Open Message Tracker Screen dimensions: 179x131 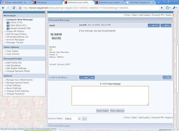pyautogui.click(x=15, y=42)
